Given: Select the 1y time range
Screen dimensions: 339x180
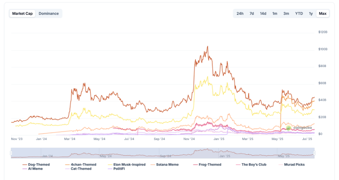Looking at the screenshot, I should click(311, 13).
